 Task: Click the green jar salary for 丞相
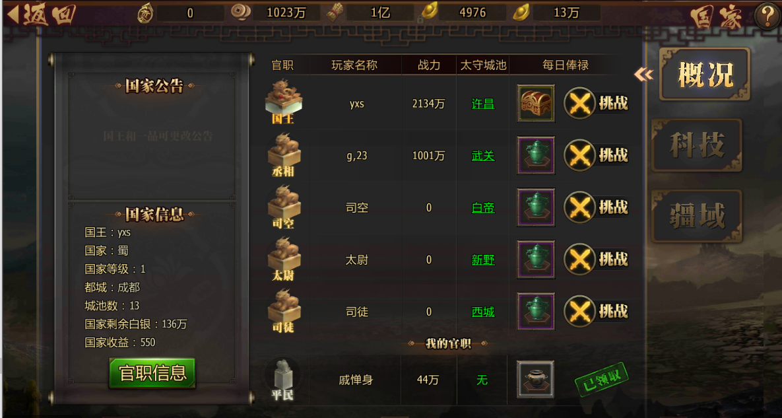pyautogui.click(x=536, y=155)
